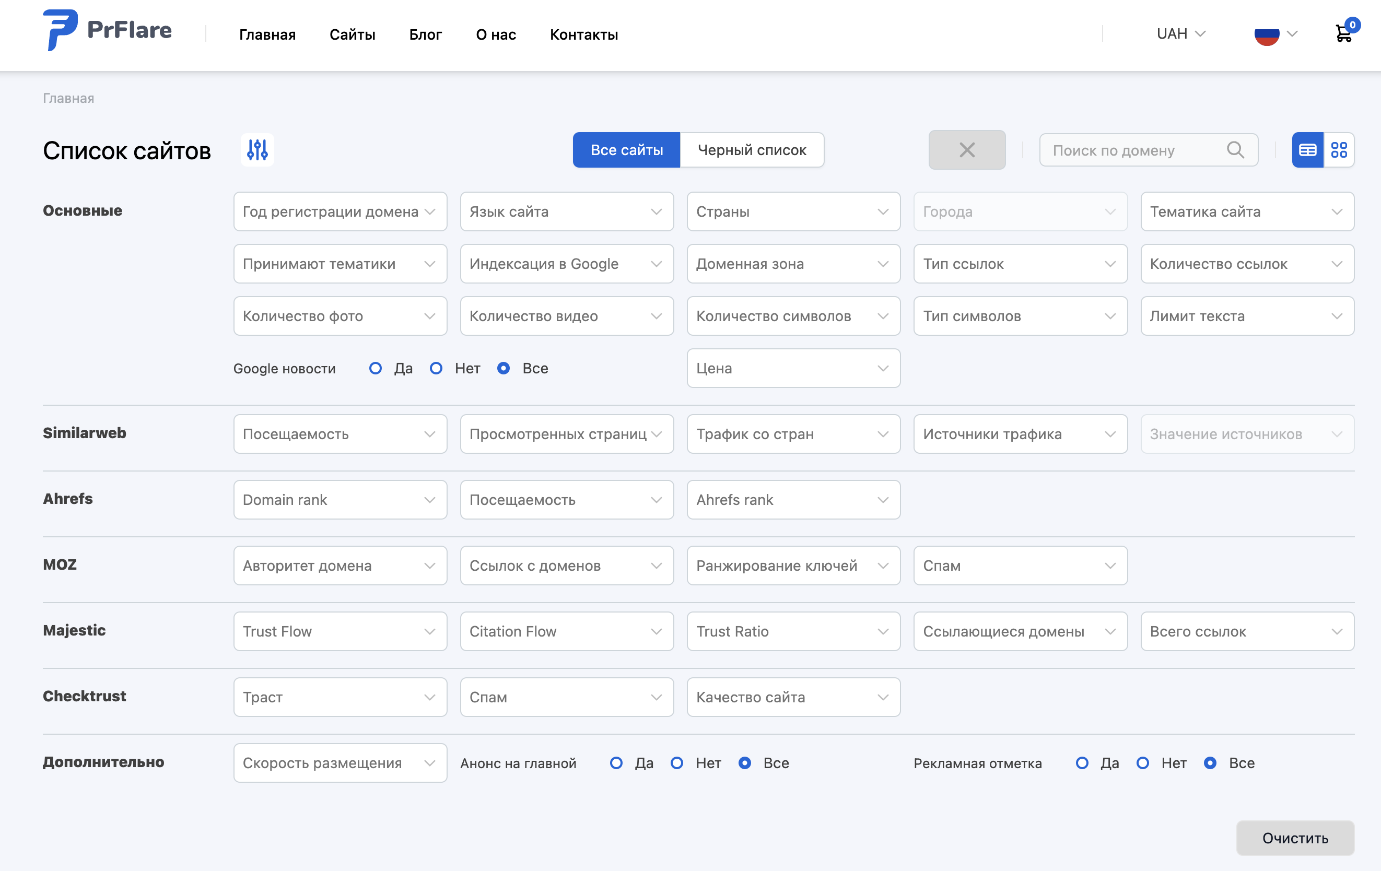Open Трафик со стран dropdown

click(794, 434)
